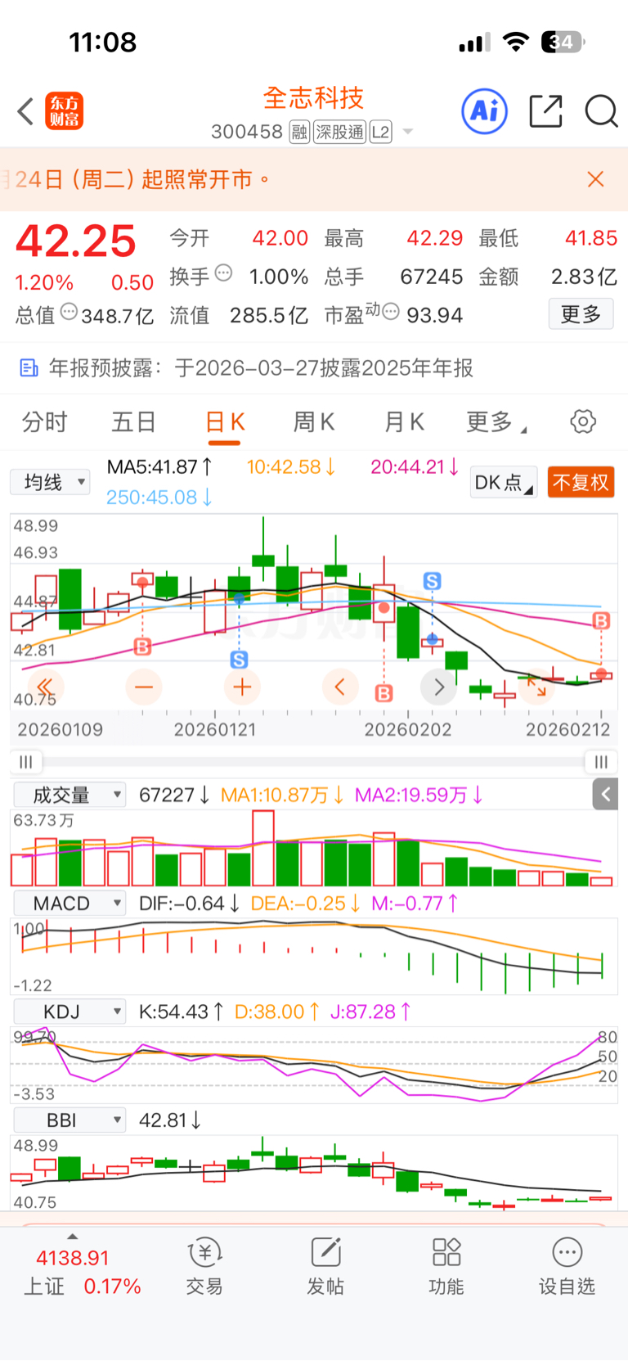Move chart right with right chevron
Viewport: 628px width, 1361px height.
(438, 687)
